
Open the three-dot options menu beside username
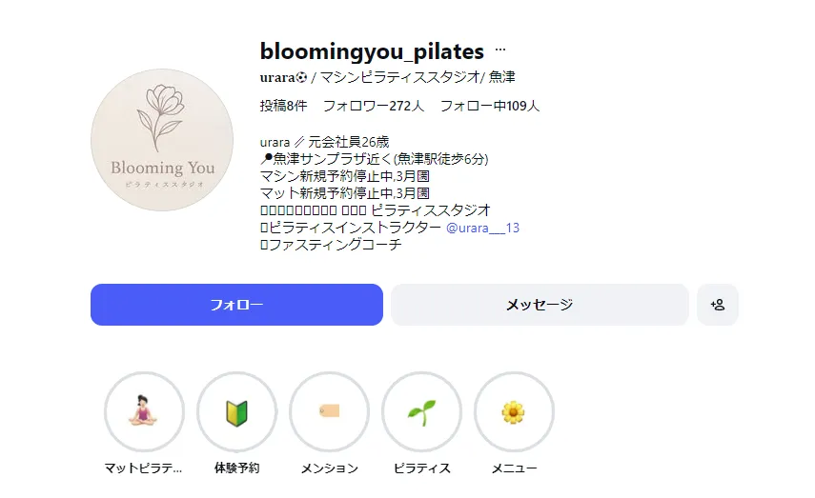[500, 51]
